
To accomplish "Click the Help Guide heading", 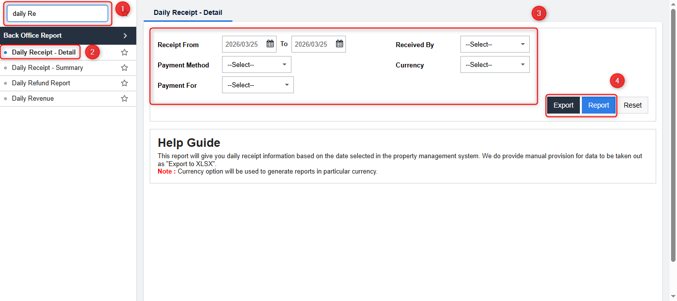I will point(189,143).
